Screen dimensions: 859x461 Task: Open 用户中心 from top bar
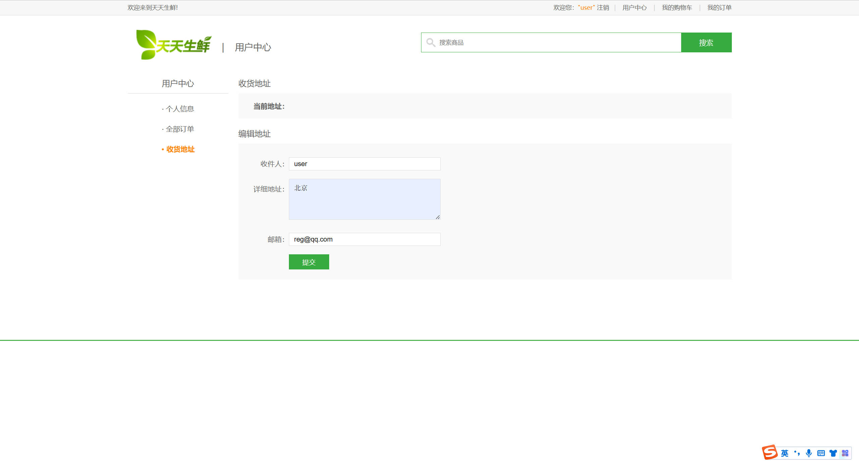(x=634, y=7)
